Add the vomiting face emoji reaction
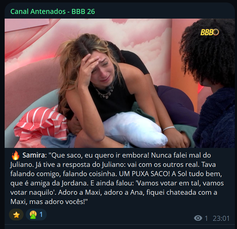Viewport: 237px width, 229px height. (x=33, y=215)
